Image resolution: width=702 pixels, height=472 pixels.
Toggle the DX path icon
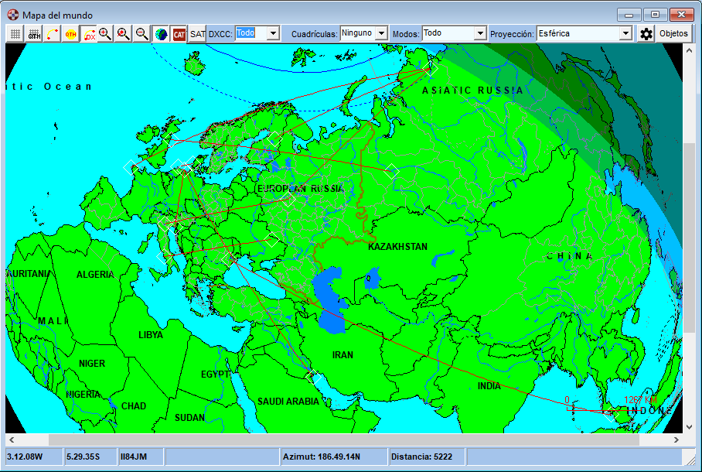(x=88, y=34)
